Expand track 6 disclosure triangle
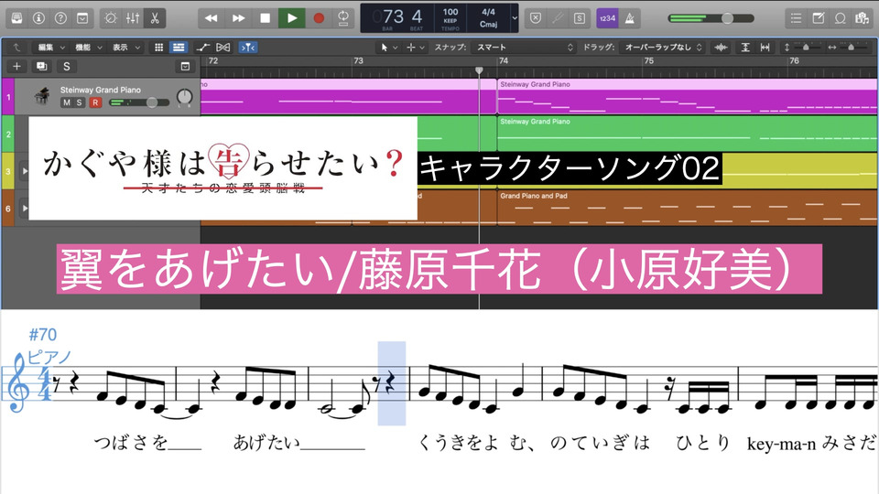Viewport: 879px width, 494px height. click(x=24, y=209)
